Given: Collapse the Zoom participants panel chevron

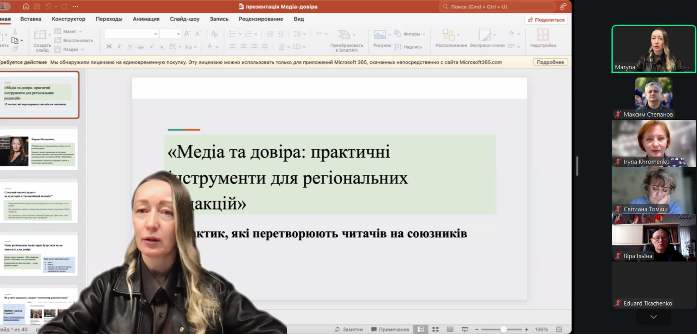Looking at the screenshot, I should [653, 316].
